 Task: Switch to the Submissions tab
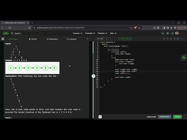point(52,39)
